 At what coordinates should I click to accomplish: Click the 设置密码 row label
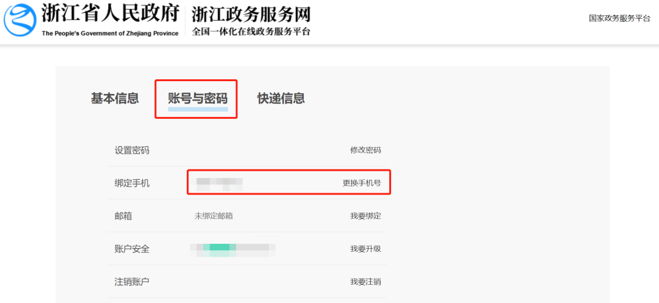(132, 150)
